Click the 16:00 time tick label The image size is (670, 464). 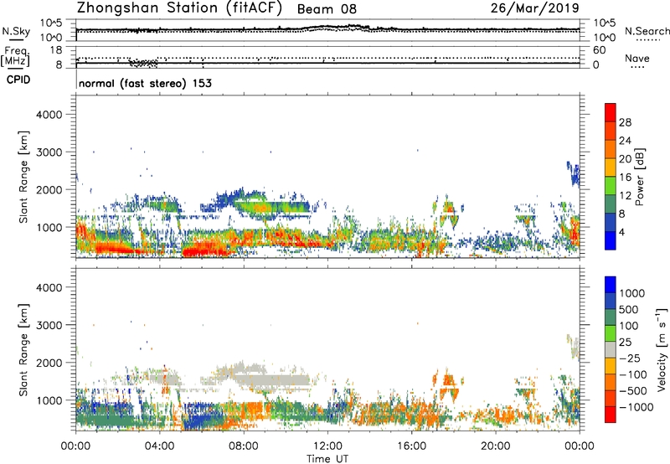point(411,446)
